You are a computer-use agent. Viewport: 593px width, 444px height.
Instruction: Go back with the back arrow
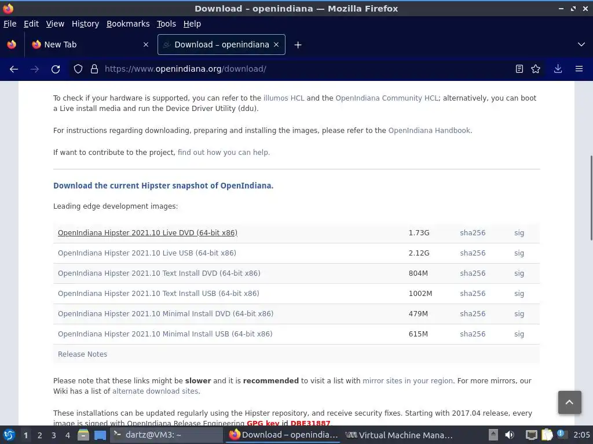(14, 69)
